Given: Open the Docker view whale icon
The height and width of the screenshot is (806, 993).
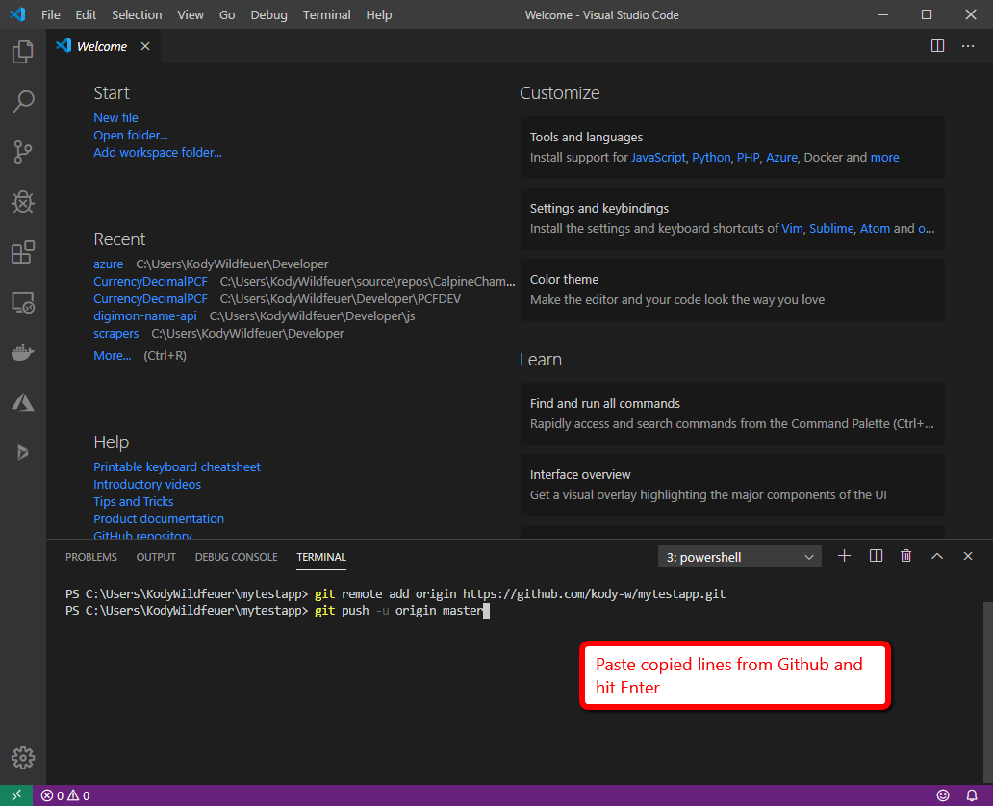Looking at the screenshot, I should click(x=23, y=353).
